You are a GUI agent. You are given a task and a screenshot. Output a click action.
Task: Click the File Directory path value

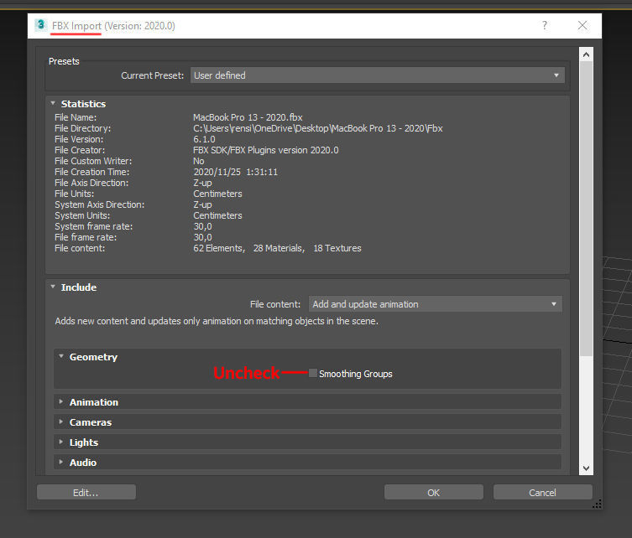click(x=317, y=128)
